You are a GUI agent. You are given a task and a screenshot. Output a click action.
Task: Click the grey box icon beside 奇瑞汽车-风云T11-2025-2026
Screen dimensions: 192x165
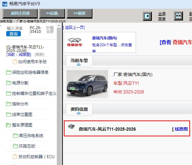click(71, 127)
